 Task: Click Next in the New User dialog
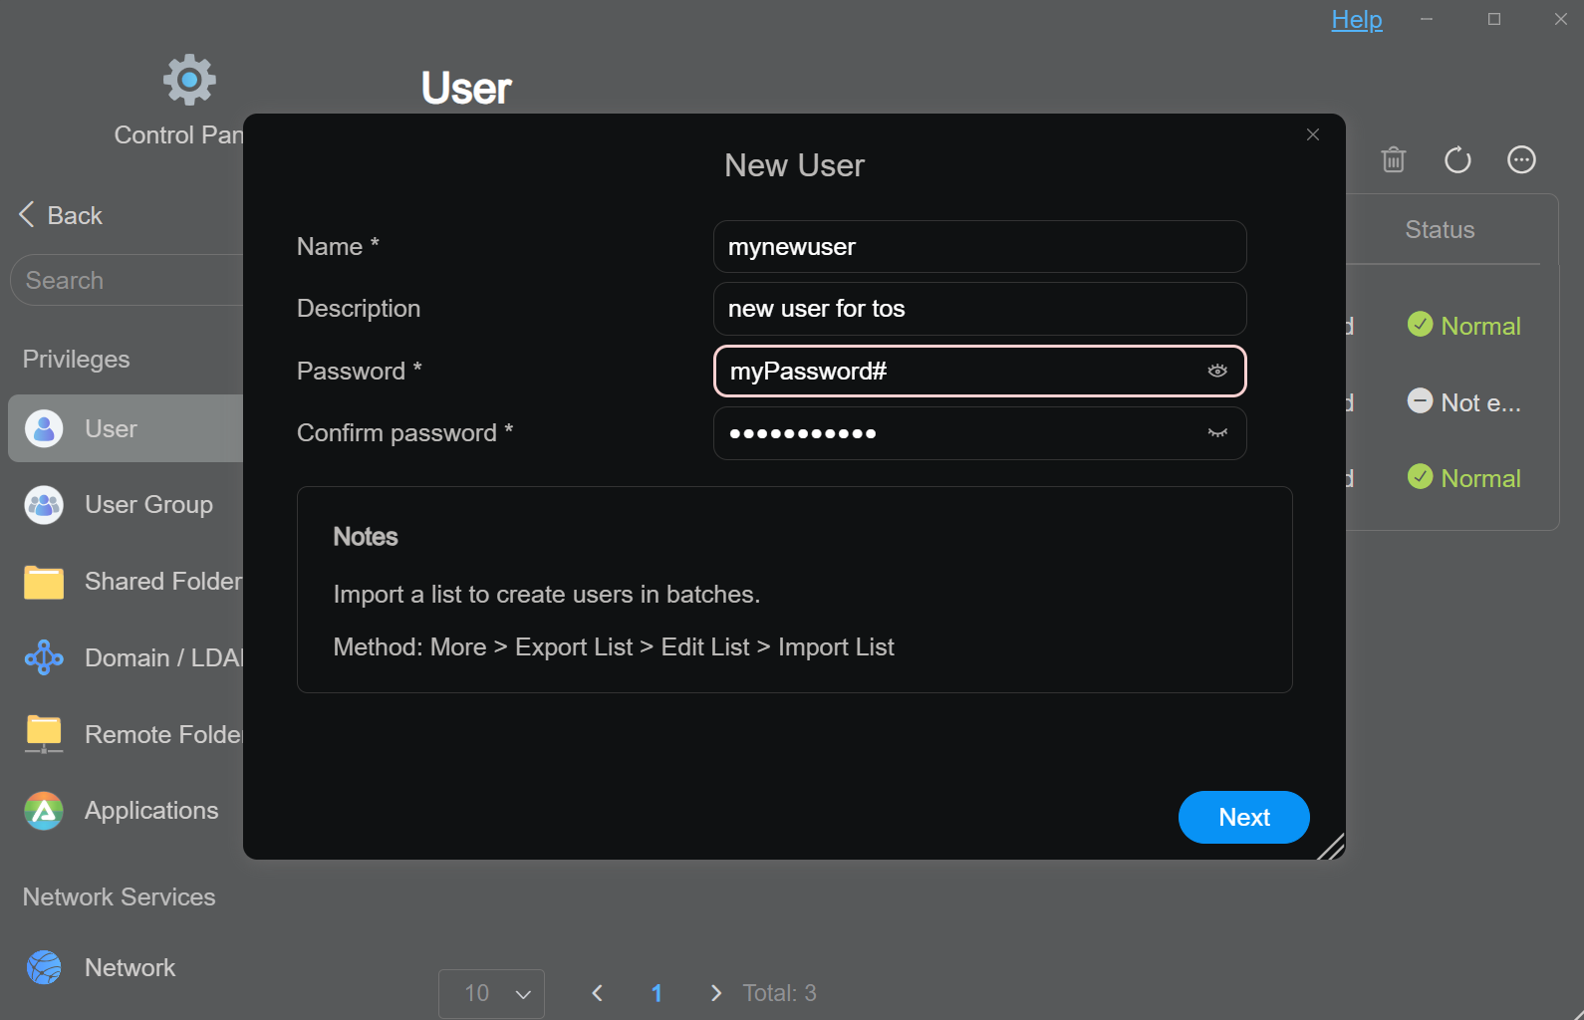point(1244,818)
